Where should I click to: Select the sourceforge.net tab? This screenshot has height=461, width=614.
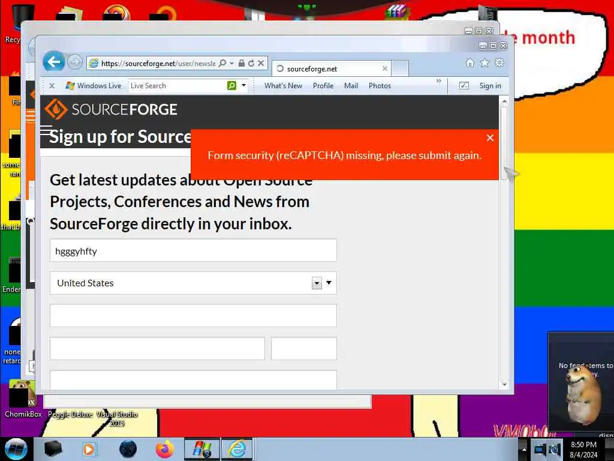pyautogui.click(x=331, y=68)
